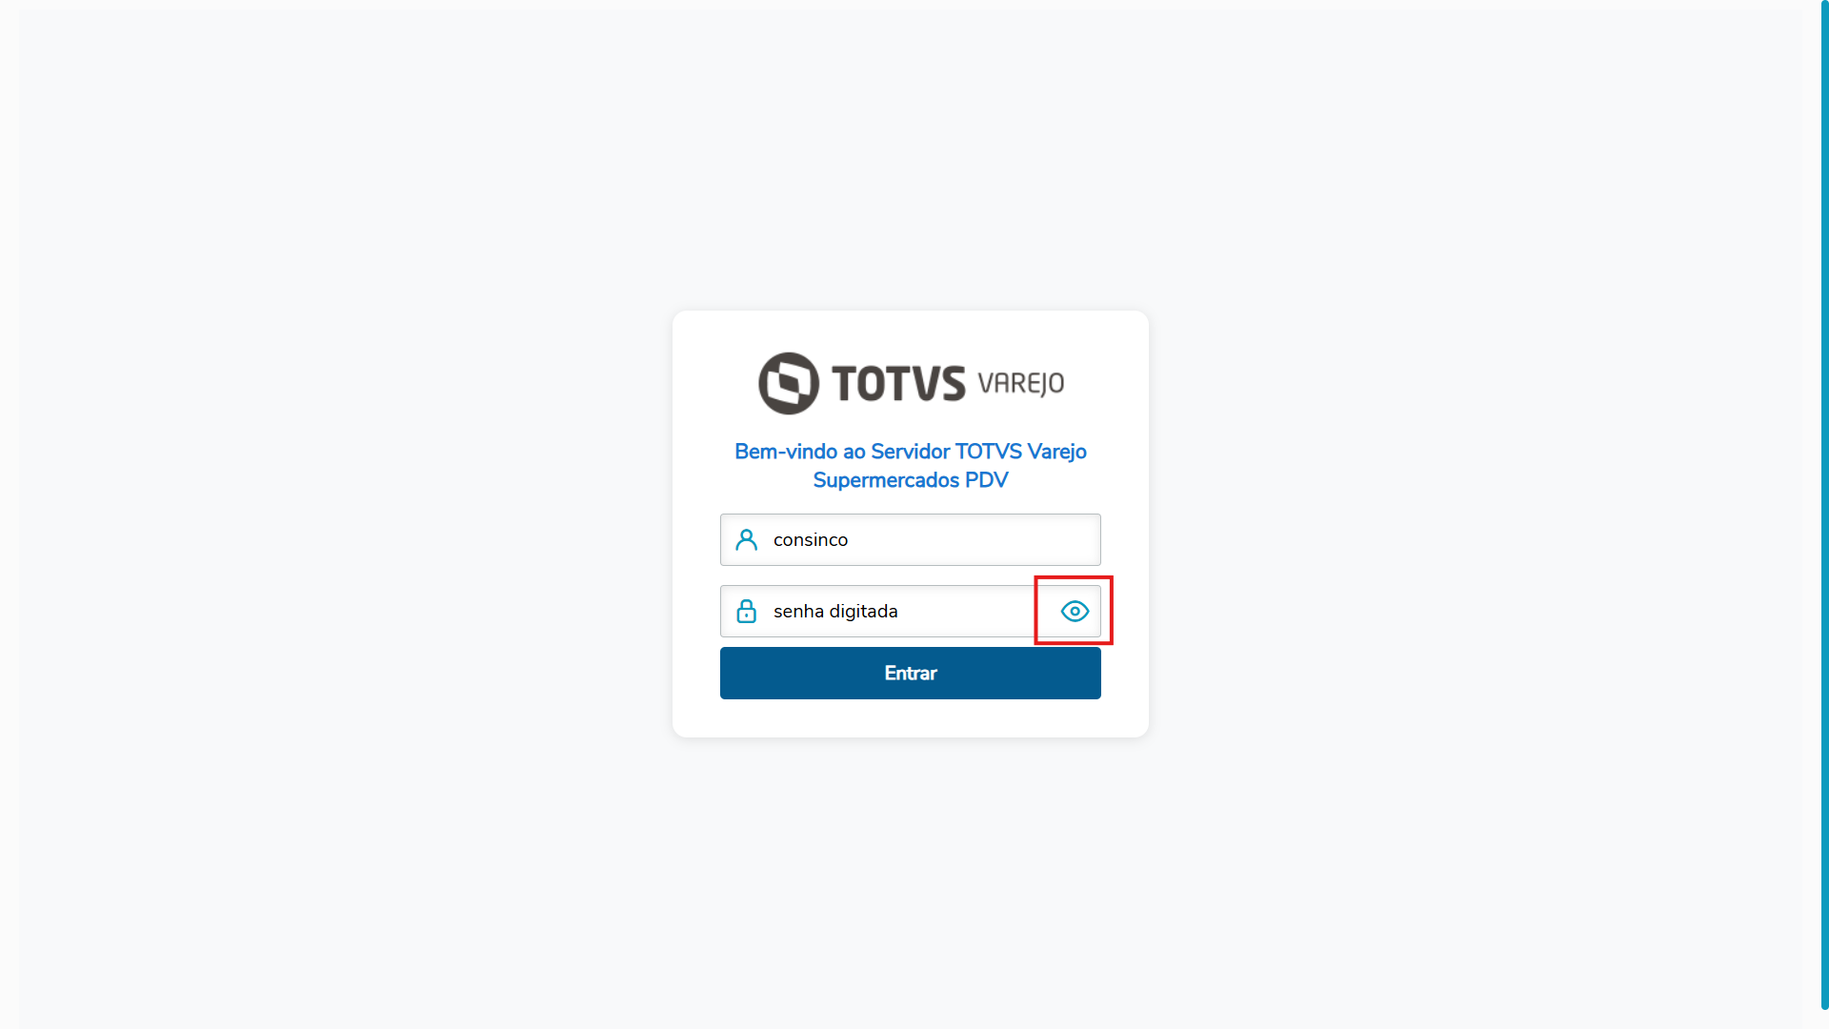
Task: Click the word Entrar on the blue button
Action: (911, 674)
